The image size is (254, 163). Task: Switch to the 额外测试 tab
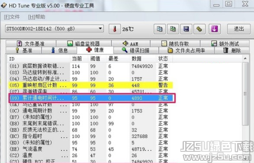click(x=225, y=44)
